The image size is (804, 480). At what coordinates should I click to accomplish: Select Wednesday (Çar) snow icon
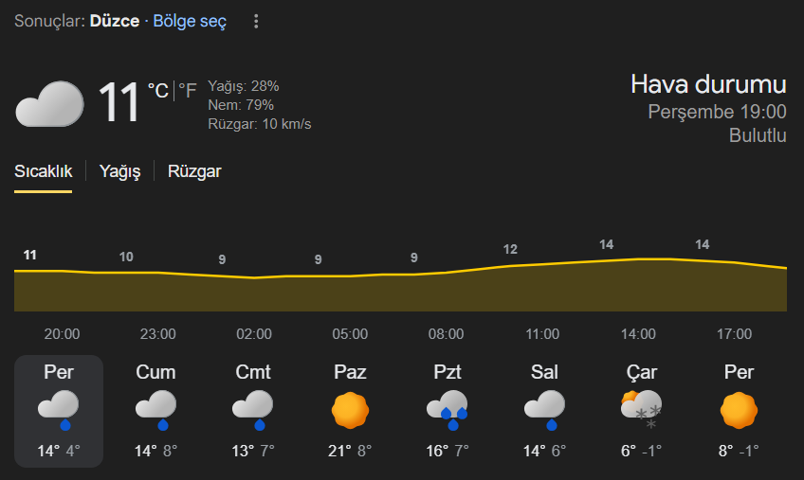point(642,409)
